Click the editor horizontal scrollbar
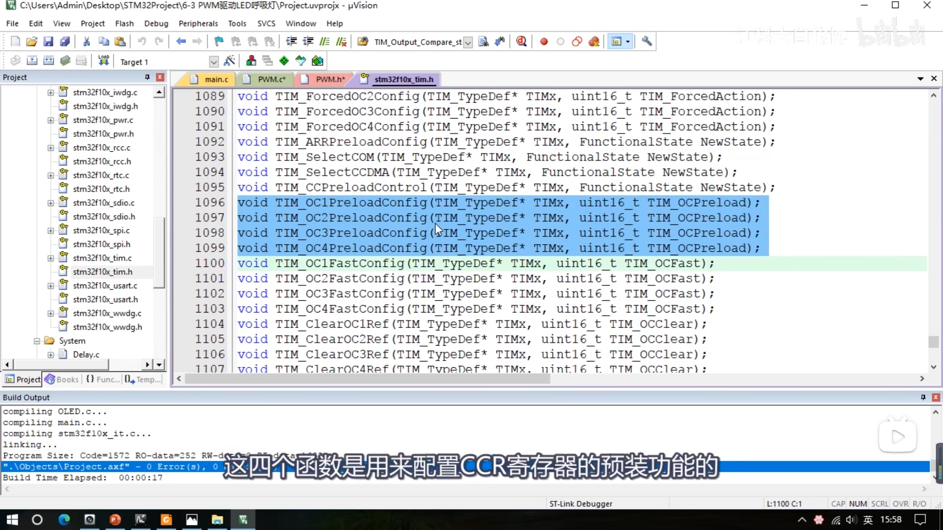 [367, 378]
